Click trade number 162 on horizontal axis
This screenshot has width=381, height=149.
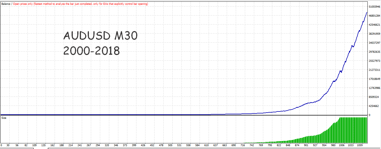click(53, 145)
